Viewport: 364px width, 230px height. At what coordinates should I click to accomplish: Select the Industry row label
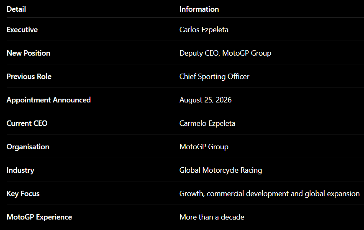[21, 170]
